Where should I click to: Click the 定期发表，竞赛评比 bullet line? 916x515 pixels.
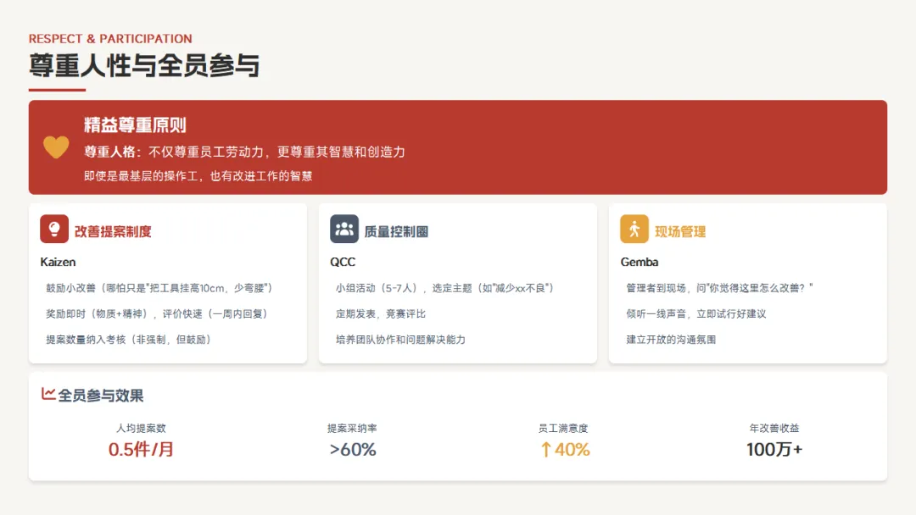381,313
